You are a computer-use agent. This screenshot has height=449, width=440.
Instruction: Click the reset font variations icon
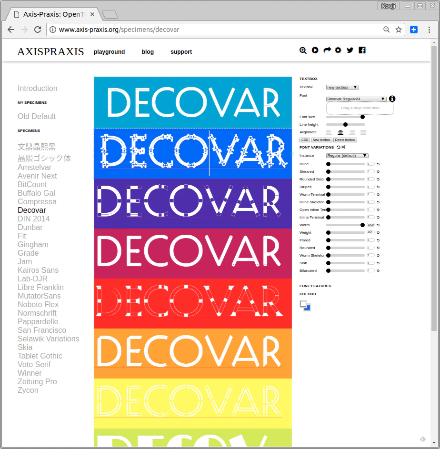coord(339,147)
